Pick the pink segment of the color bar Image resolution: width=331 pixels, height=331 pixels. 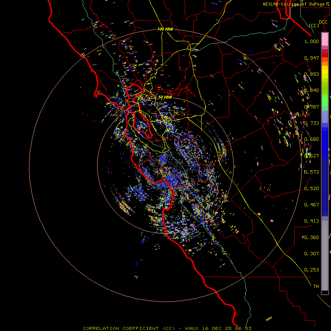click(325, 39)
